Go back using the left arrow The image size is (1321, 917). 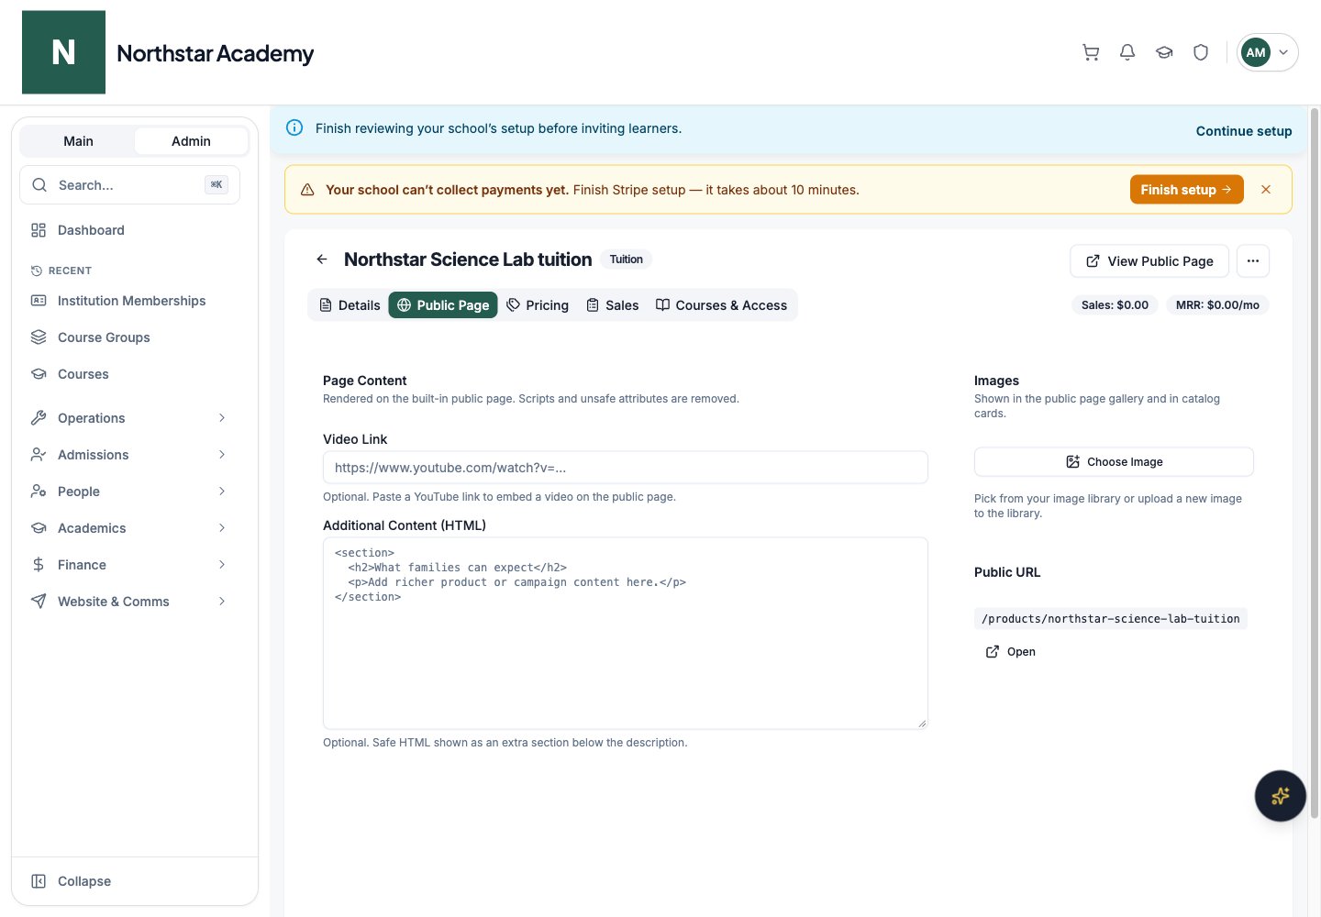click(x=322, y=260)
